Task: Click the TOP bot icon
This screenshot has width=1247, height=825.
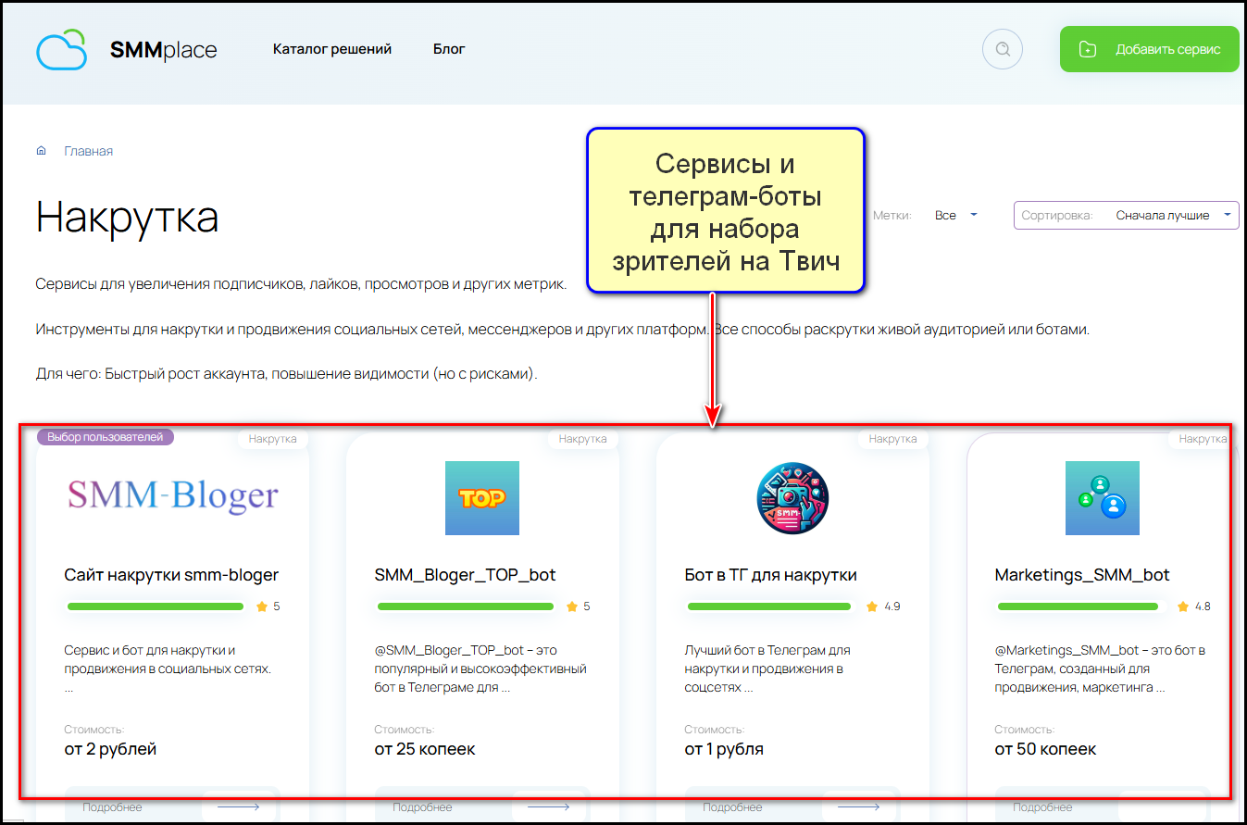Action: point(481,498)
